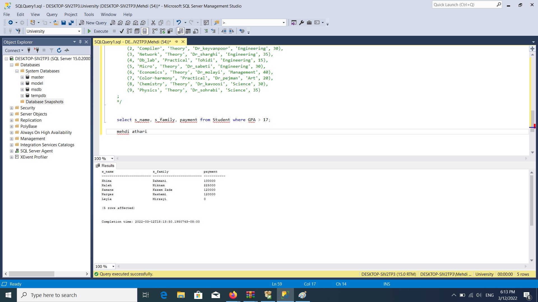The image size is (538, 302).
Task: Select the Database Snapshots tree item
Action: [x=45, y=102]
